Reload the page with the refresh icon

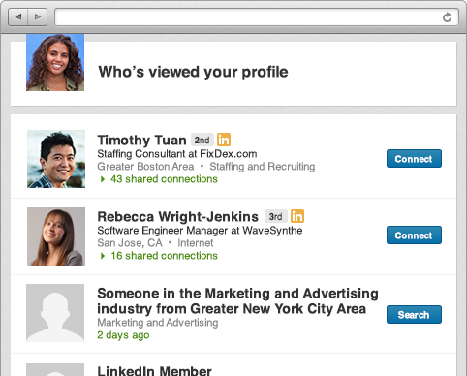click(447, 17)
